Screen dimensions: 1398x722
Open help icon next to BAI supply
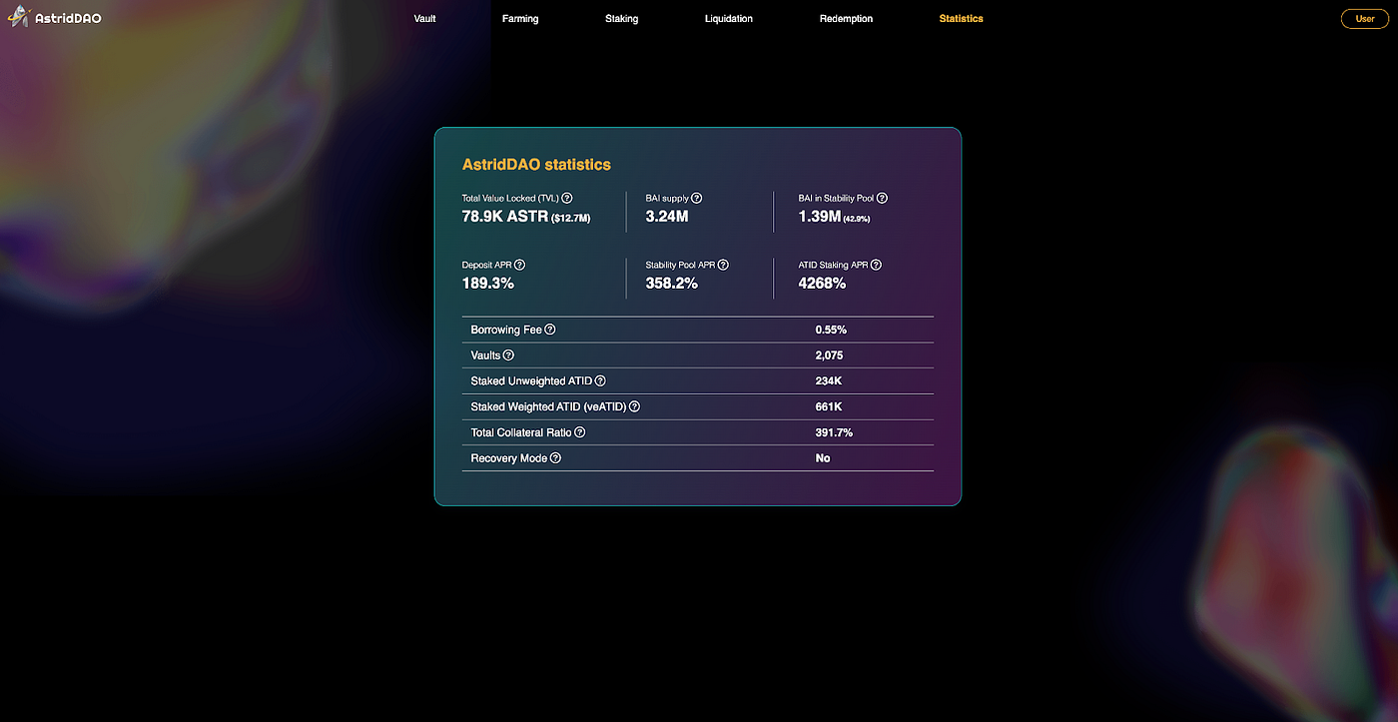697,199
